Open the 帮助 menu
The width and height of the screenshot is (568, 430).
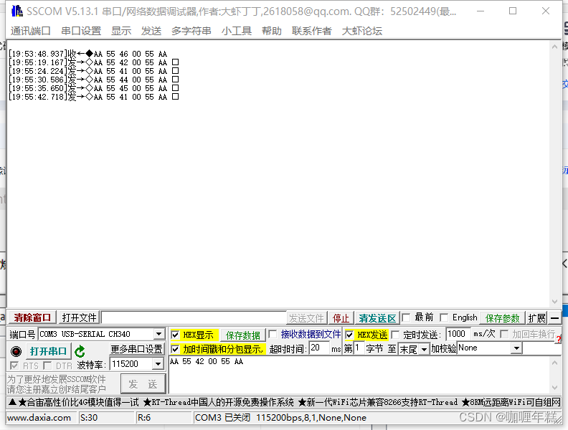click(272, 31)
